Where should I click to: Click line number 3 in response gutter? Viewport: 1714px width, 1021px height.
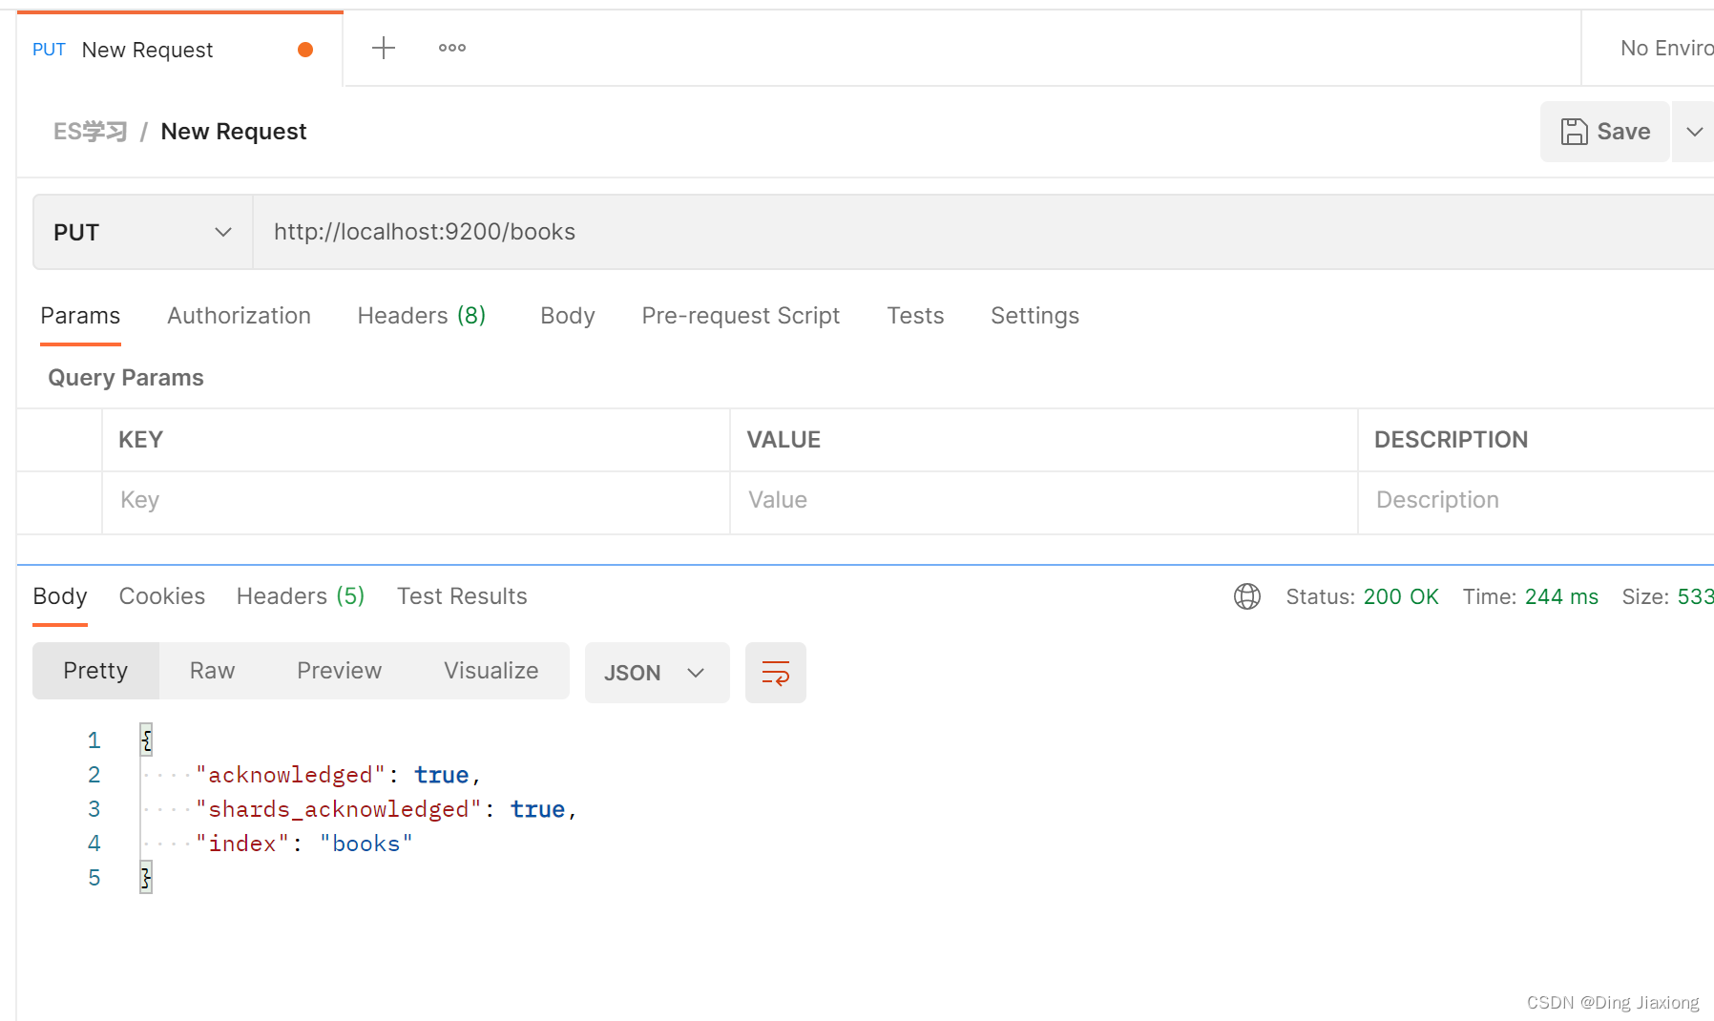click(x=94, y=809)
